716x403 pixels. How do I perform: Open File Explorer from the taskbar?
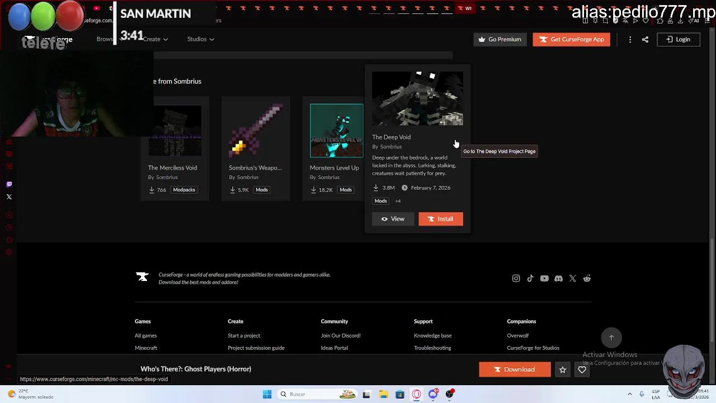[x=383, y=394]
